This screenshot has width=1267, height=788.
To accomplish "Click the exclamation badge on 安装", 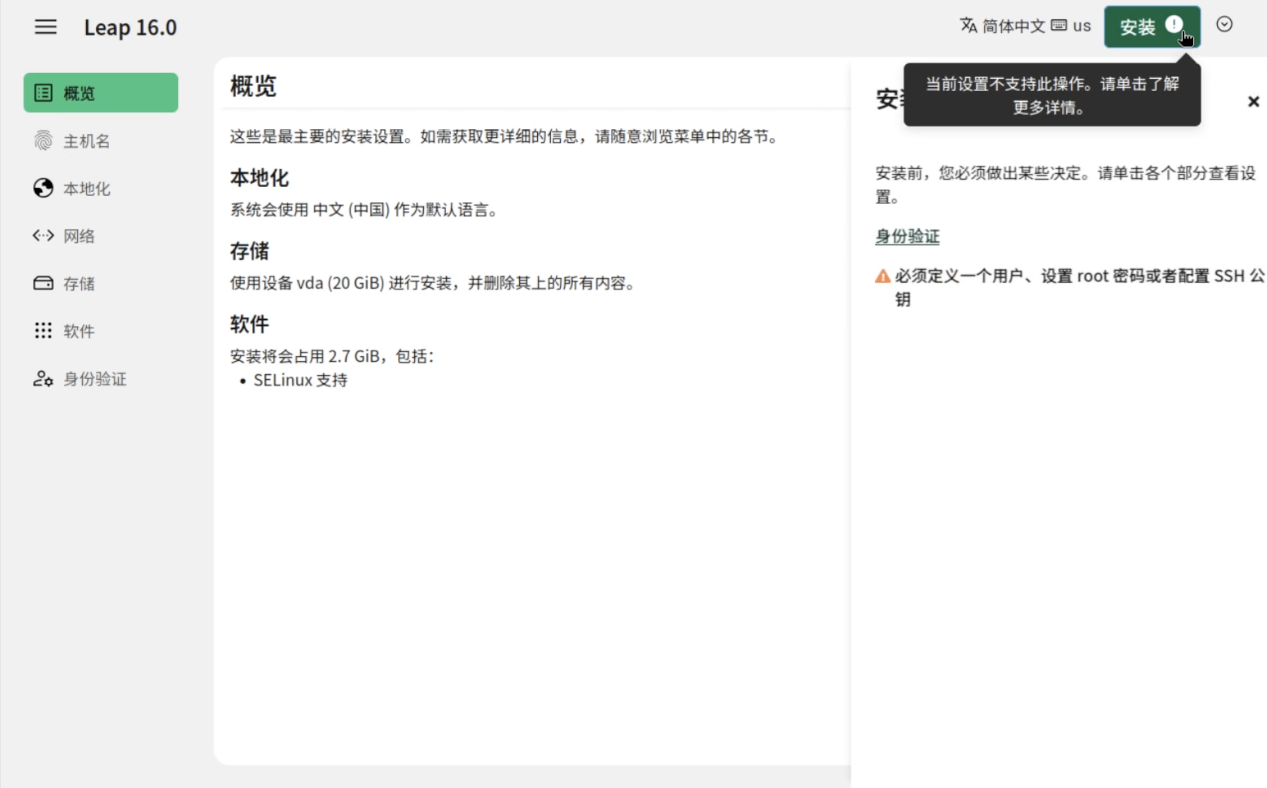I will point(1173,24).
